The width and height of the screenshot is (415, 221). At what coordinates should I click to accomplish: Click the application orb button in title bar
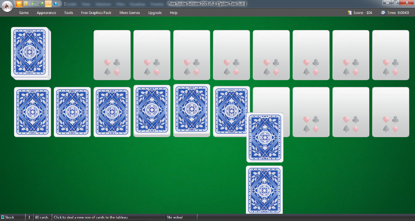7,6
